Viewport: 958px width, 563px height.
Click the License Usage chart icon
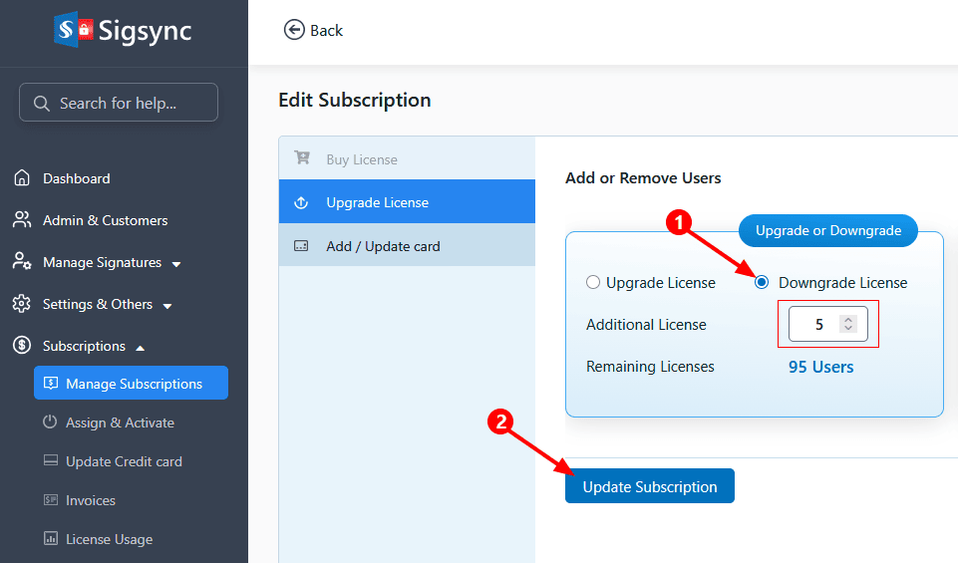pos(51,538)
